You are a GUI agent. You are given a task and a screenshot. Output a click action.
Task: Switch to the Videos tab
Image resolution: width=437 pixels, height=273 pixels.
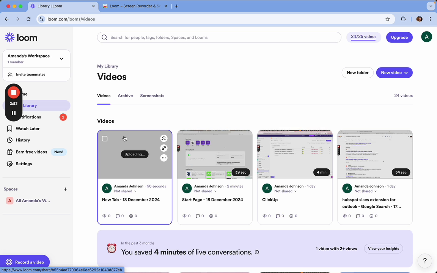pyautogui.click(x=104, y=96)
